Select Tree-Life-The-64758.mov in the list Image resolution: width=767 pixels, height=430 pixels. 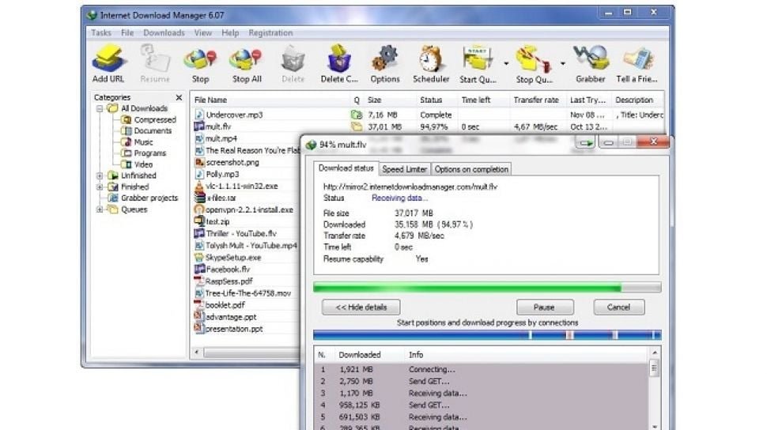[248, 293]
